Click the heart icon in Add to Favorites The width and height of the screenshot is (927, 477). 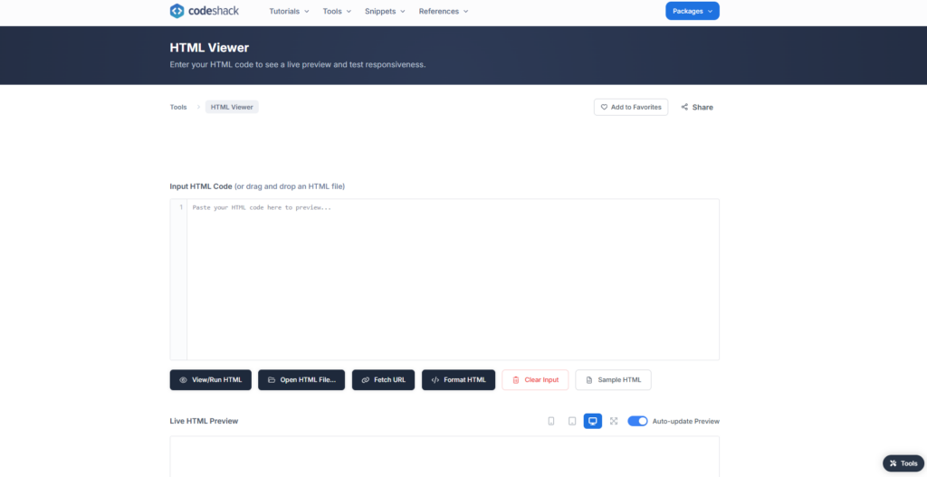click(x=604, y=107)
